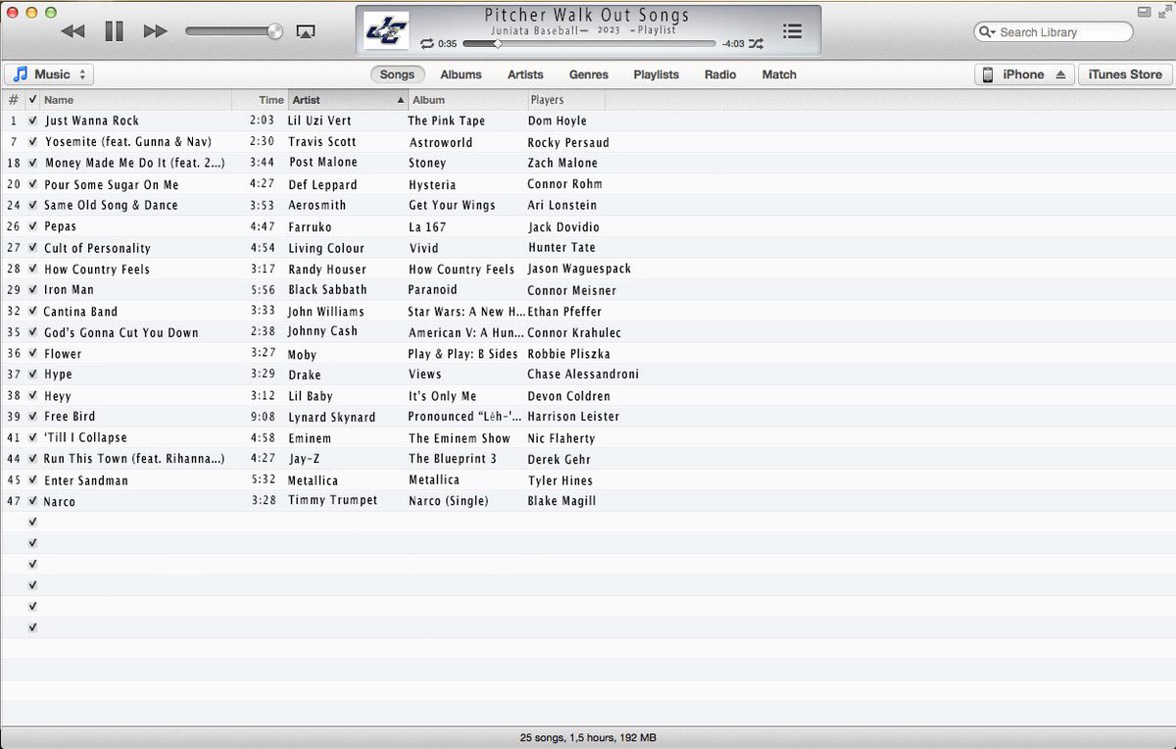Skip ahead with the fast-forward button

[x=155, y=31]
